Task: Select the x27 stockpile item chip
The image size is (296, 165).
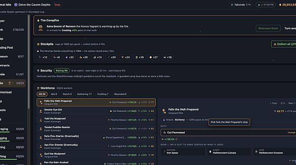Action: [153, 57]
